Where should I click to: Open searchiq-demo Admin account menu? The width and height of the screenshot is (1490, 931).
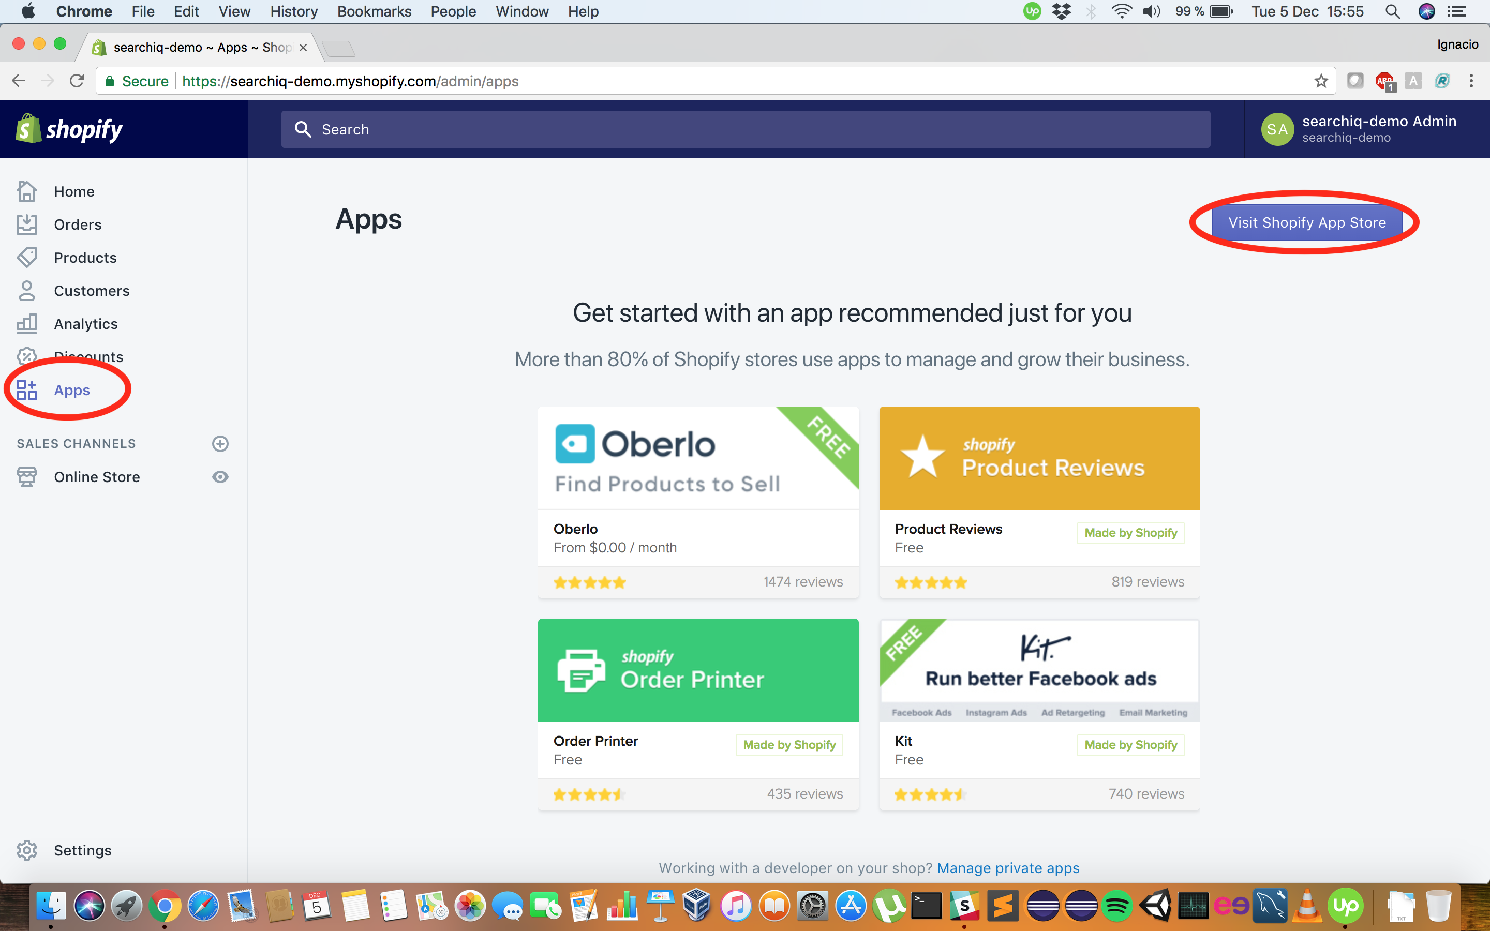pyautogui.click(x=1359, y=129)
